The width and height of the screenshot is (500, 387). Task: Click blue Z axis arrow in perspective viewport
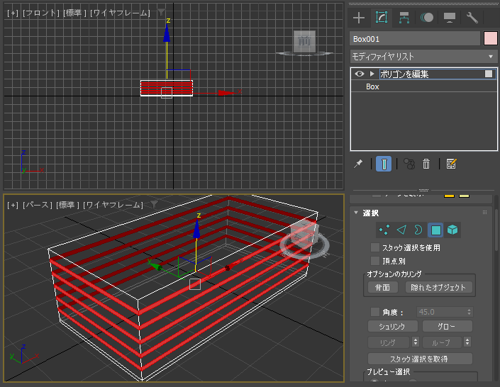pos(196,228)
